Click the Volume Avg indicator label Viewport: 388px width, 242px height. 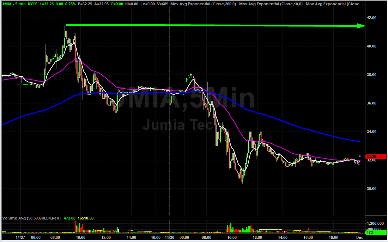point(31,218)
